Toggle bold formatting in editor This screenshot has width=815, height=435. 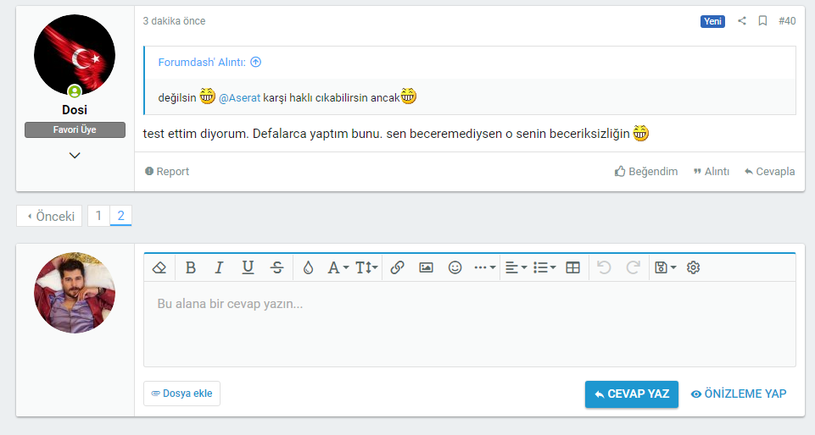pyautogui.click(x=191, y=267)
